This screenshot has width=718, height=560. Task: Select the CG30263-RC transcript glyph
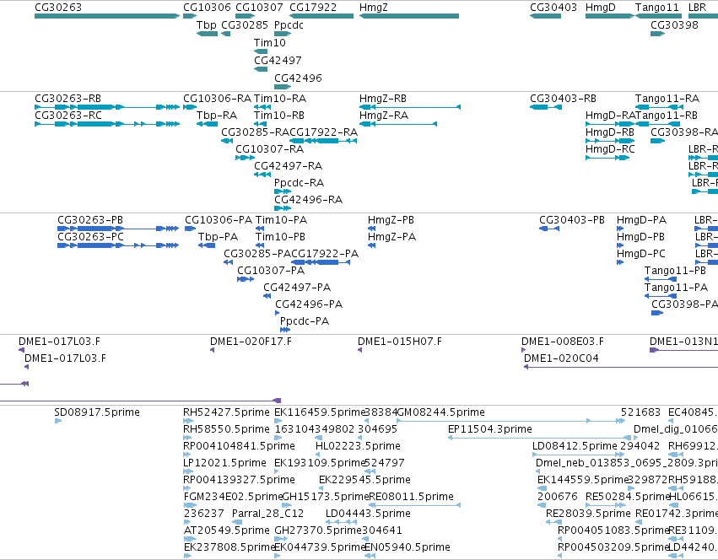pos(107,124)
